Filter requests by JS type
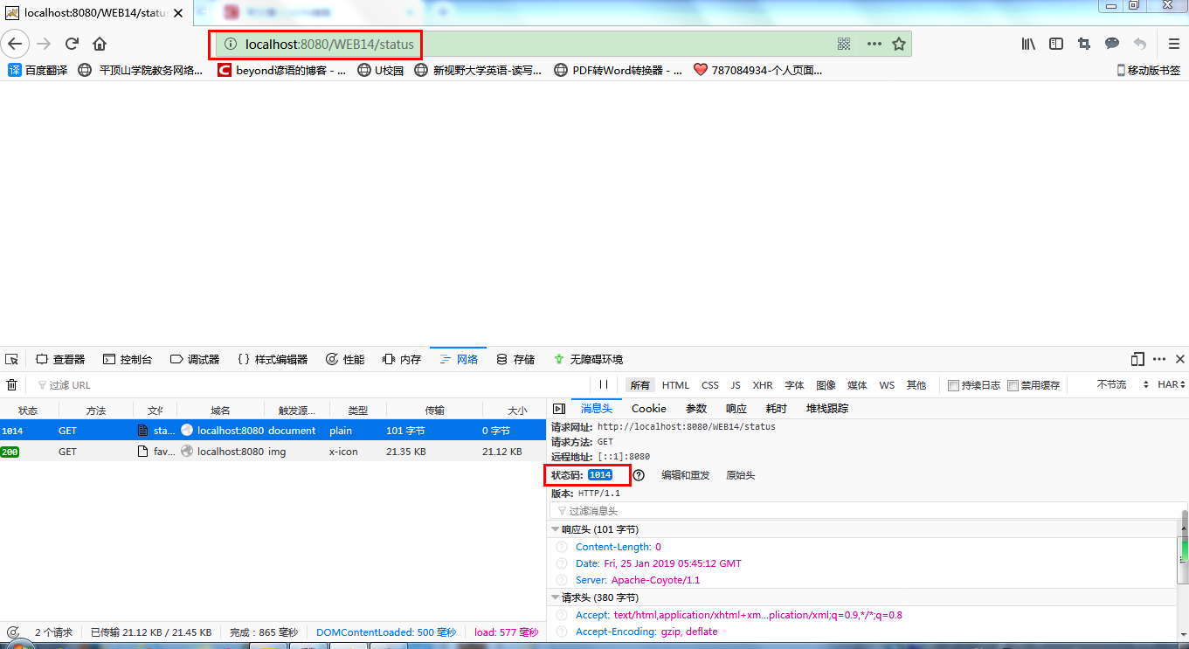Image resolution: width=1189 pixels, height=649 pixels. 736,385
